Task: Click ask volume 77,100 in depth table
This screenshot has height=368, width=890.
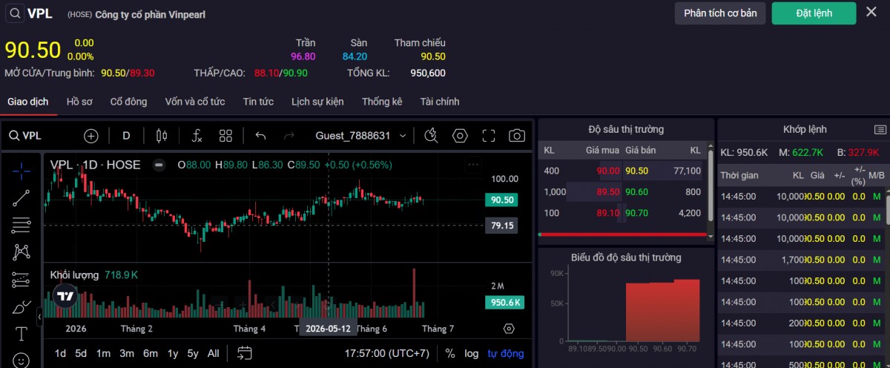Action: 687,171
